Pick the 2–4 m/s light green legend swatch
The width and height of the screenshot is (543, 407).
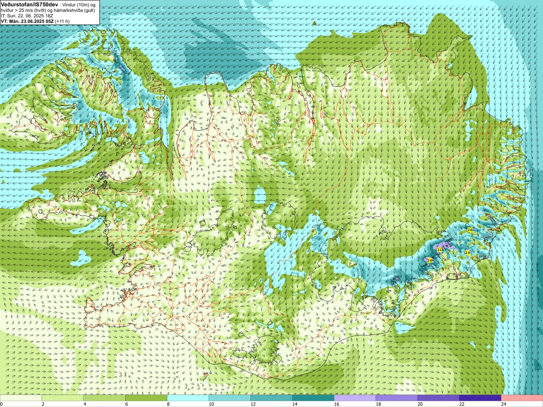[62, 398]
